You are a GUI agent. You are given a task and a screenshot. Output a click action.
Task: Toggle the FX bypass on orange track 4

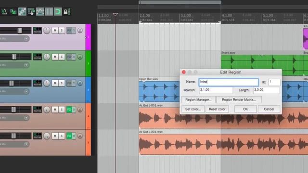click(74, 109)
